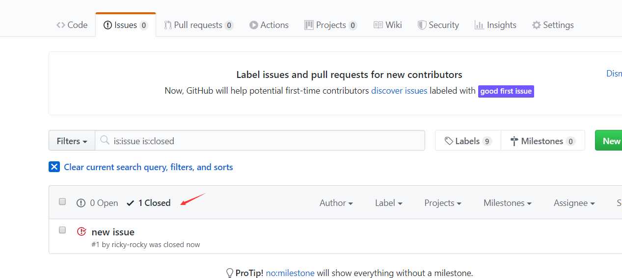Click the issue search query field
Viewport: 622px width, 278px height.
[x=260, y=141]
